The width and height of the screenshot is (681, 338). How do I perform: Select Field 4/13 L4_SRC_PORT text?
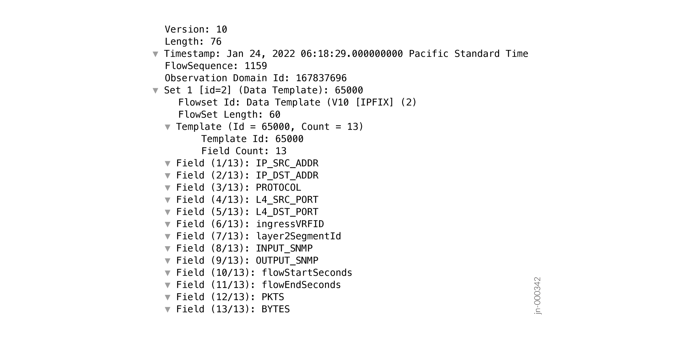coord(247,200)
